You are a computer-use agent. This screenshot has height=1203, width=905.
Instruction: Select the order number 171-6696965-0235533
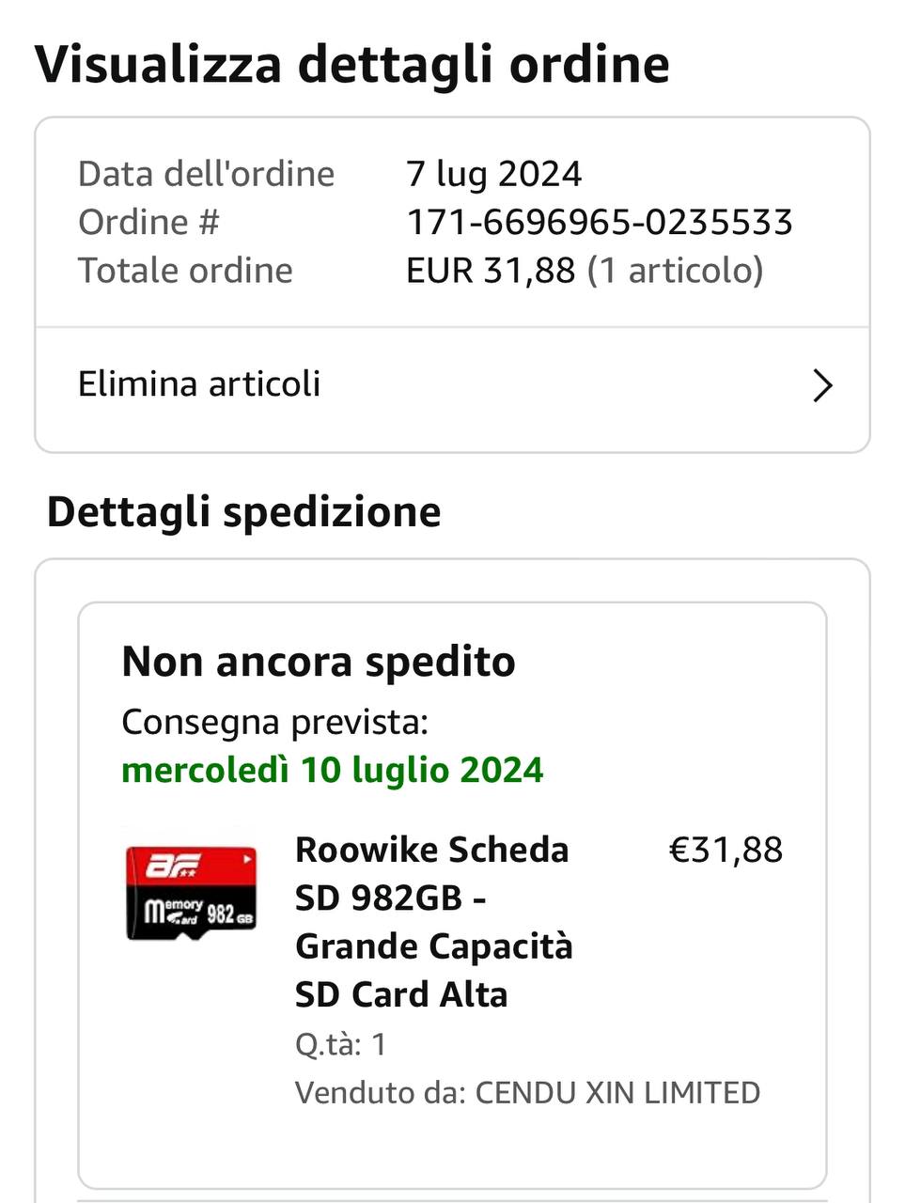coord(600,223)
